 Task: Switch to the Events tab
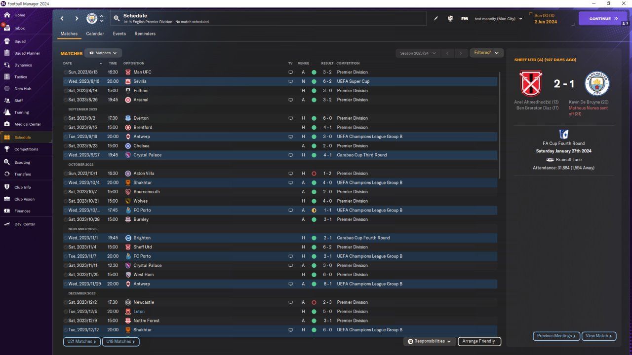click(x=119, y=34)
